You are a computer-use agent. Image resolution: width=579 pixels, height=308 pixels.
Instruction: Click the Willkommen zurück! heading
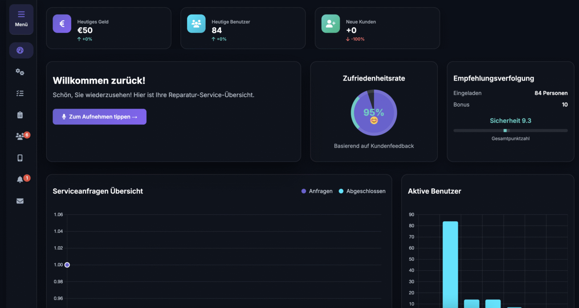tap(99, 81)
